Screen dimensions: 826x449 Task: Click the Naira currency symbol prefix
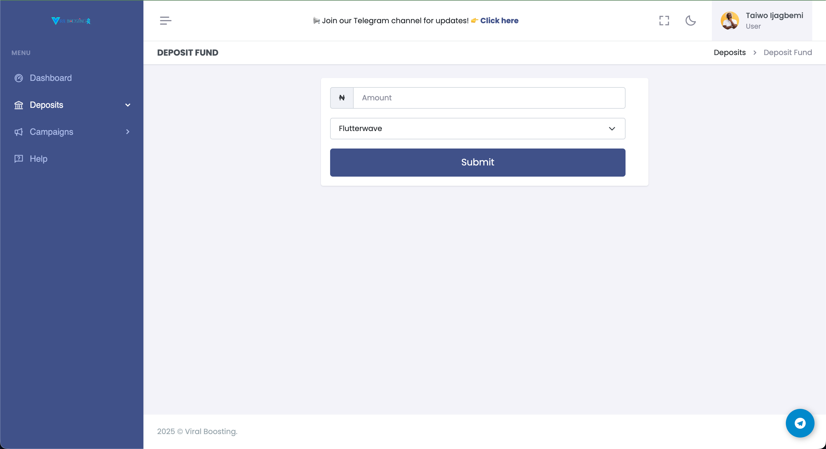[x=342, y=98]
